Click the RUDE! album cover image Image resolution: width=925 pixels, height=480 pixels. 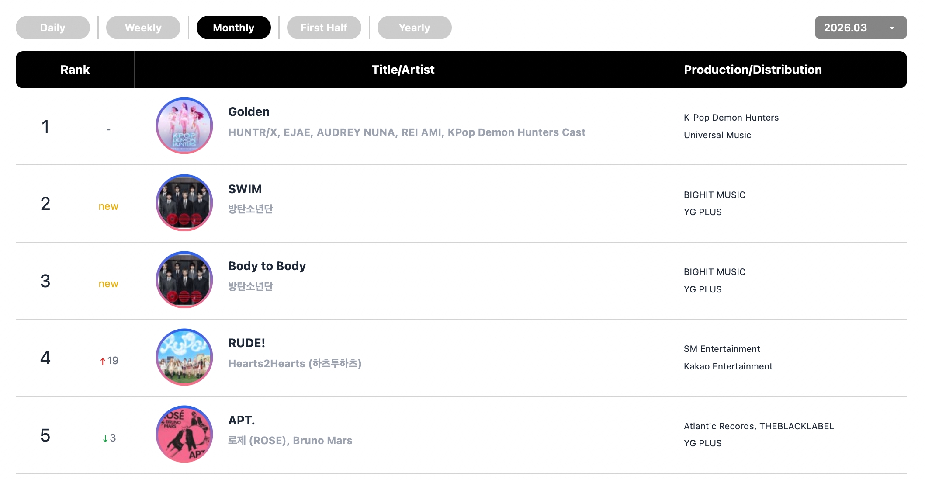[x=184, y=357]
